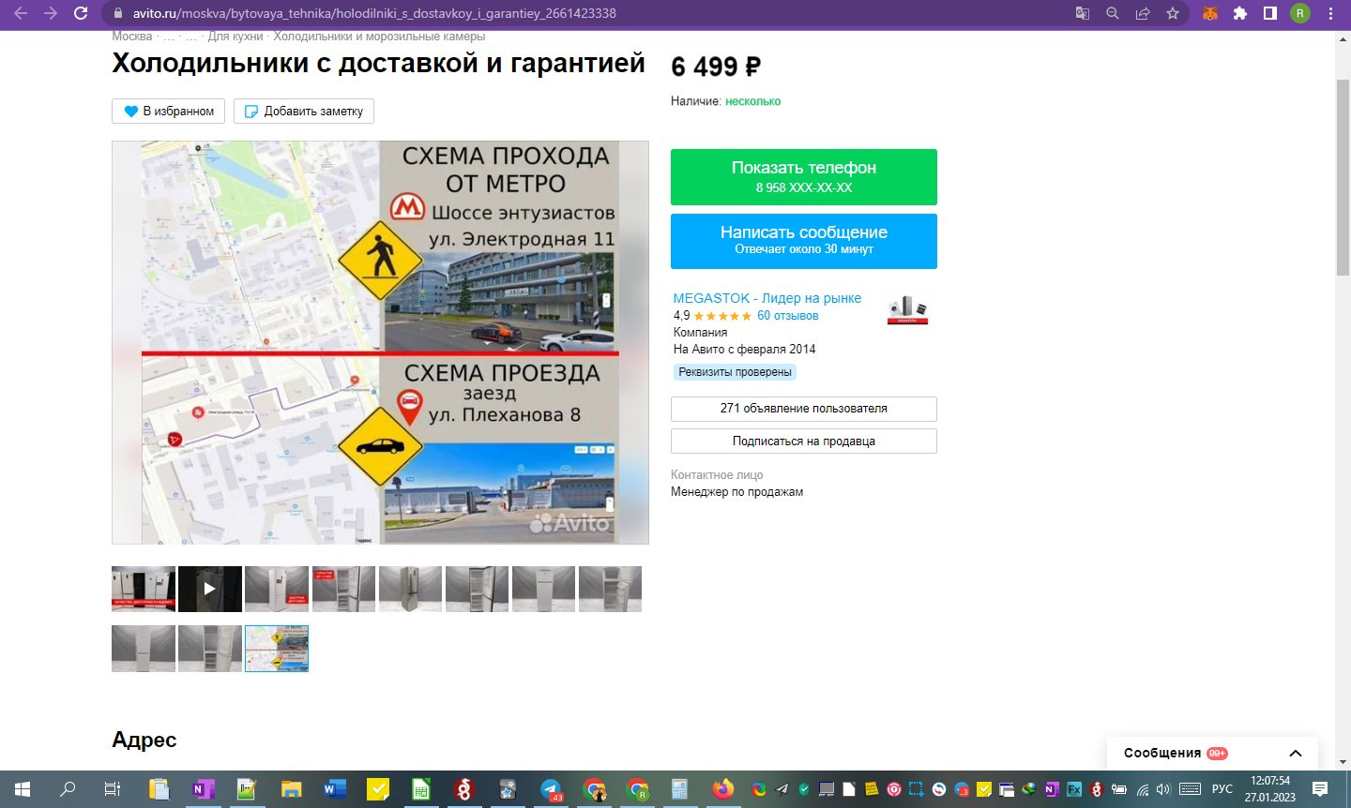Select the third photo thumbnail
Screen dimensions: 1351x808
pos(277,589)
